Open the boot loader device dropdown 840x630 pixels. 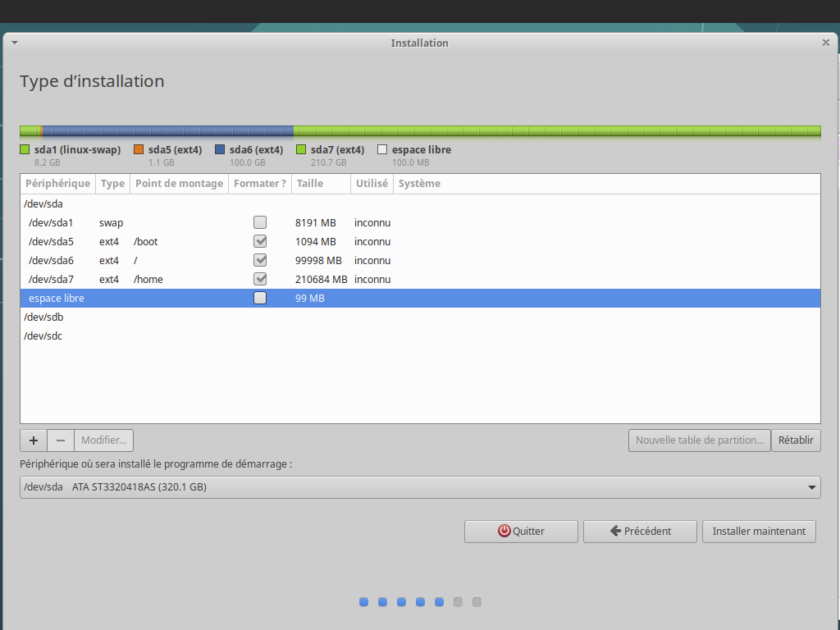[x=420, y=487]
